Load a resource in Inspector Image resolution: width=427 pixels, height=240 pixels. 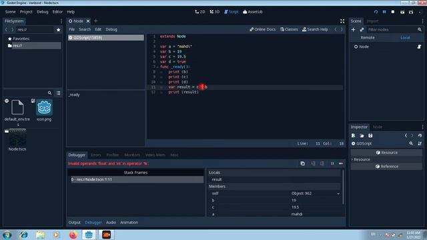[x=362, y=135]
